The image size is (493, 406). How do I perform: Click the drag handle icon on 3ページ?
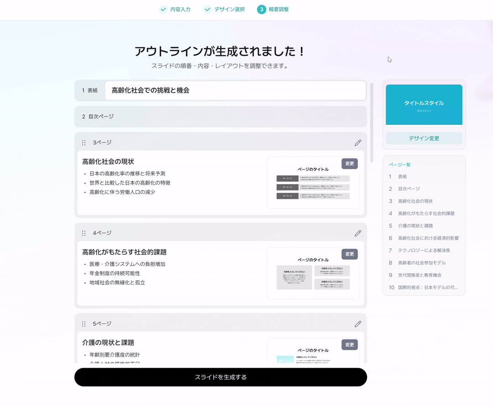pos(84,142)
